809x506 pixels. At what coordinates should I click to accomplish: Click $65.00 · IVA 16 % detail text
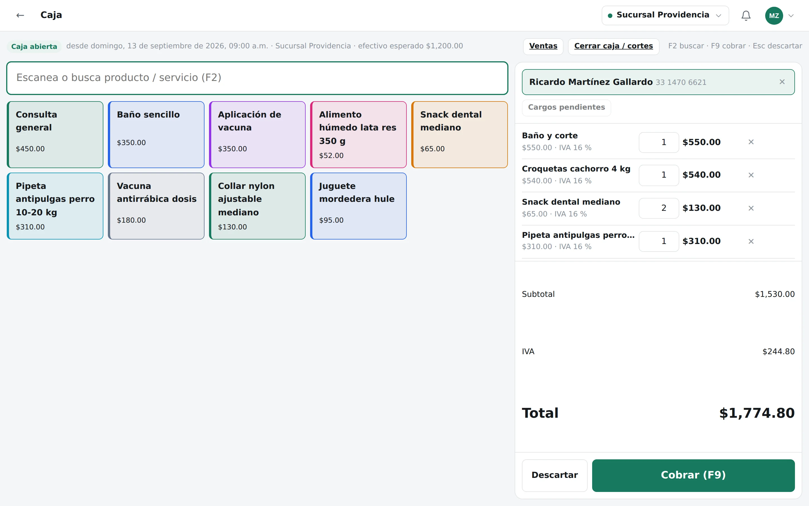tap(554, 214)
